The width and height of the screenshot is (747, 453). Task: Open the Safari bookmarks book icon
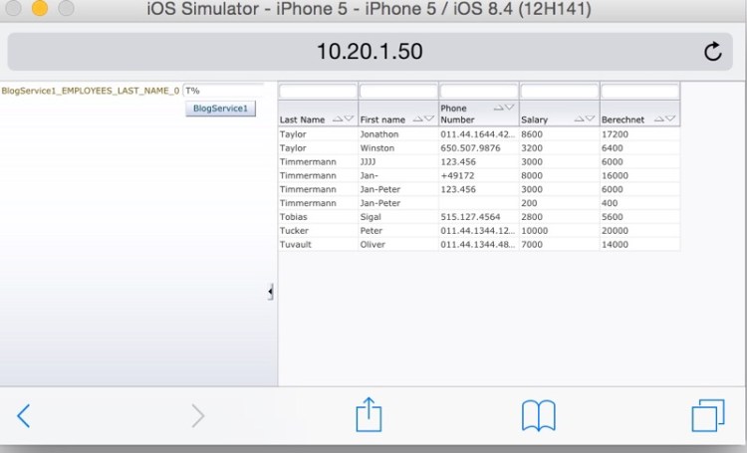538,415
